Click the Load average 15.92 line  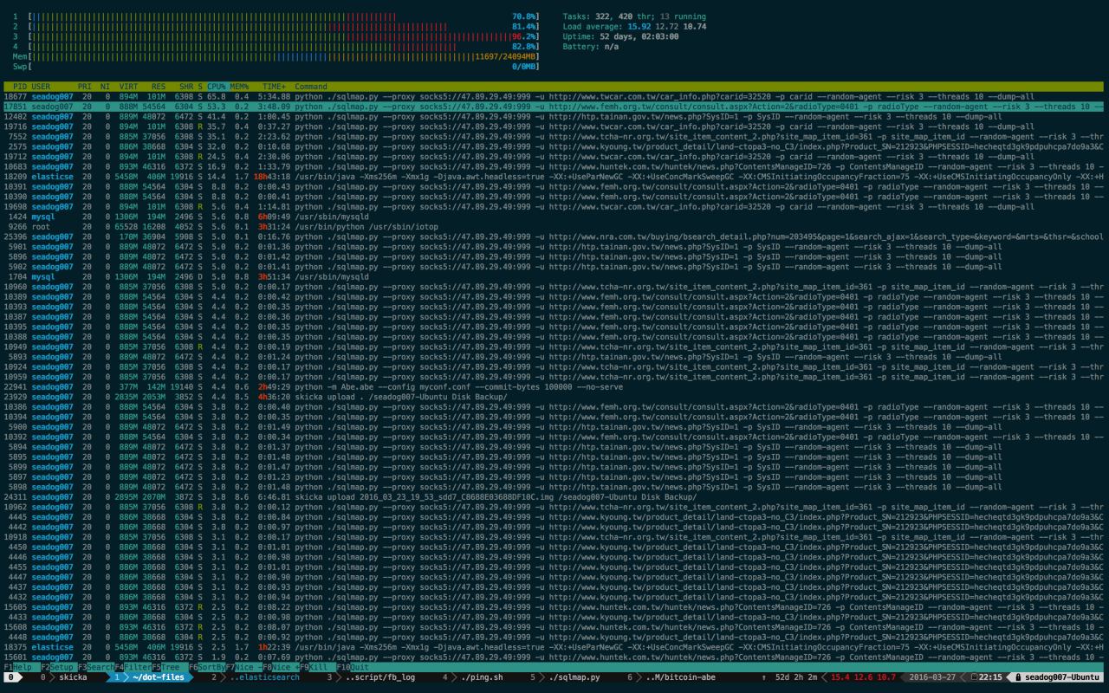(634, 27)
